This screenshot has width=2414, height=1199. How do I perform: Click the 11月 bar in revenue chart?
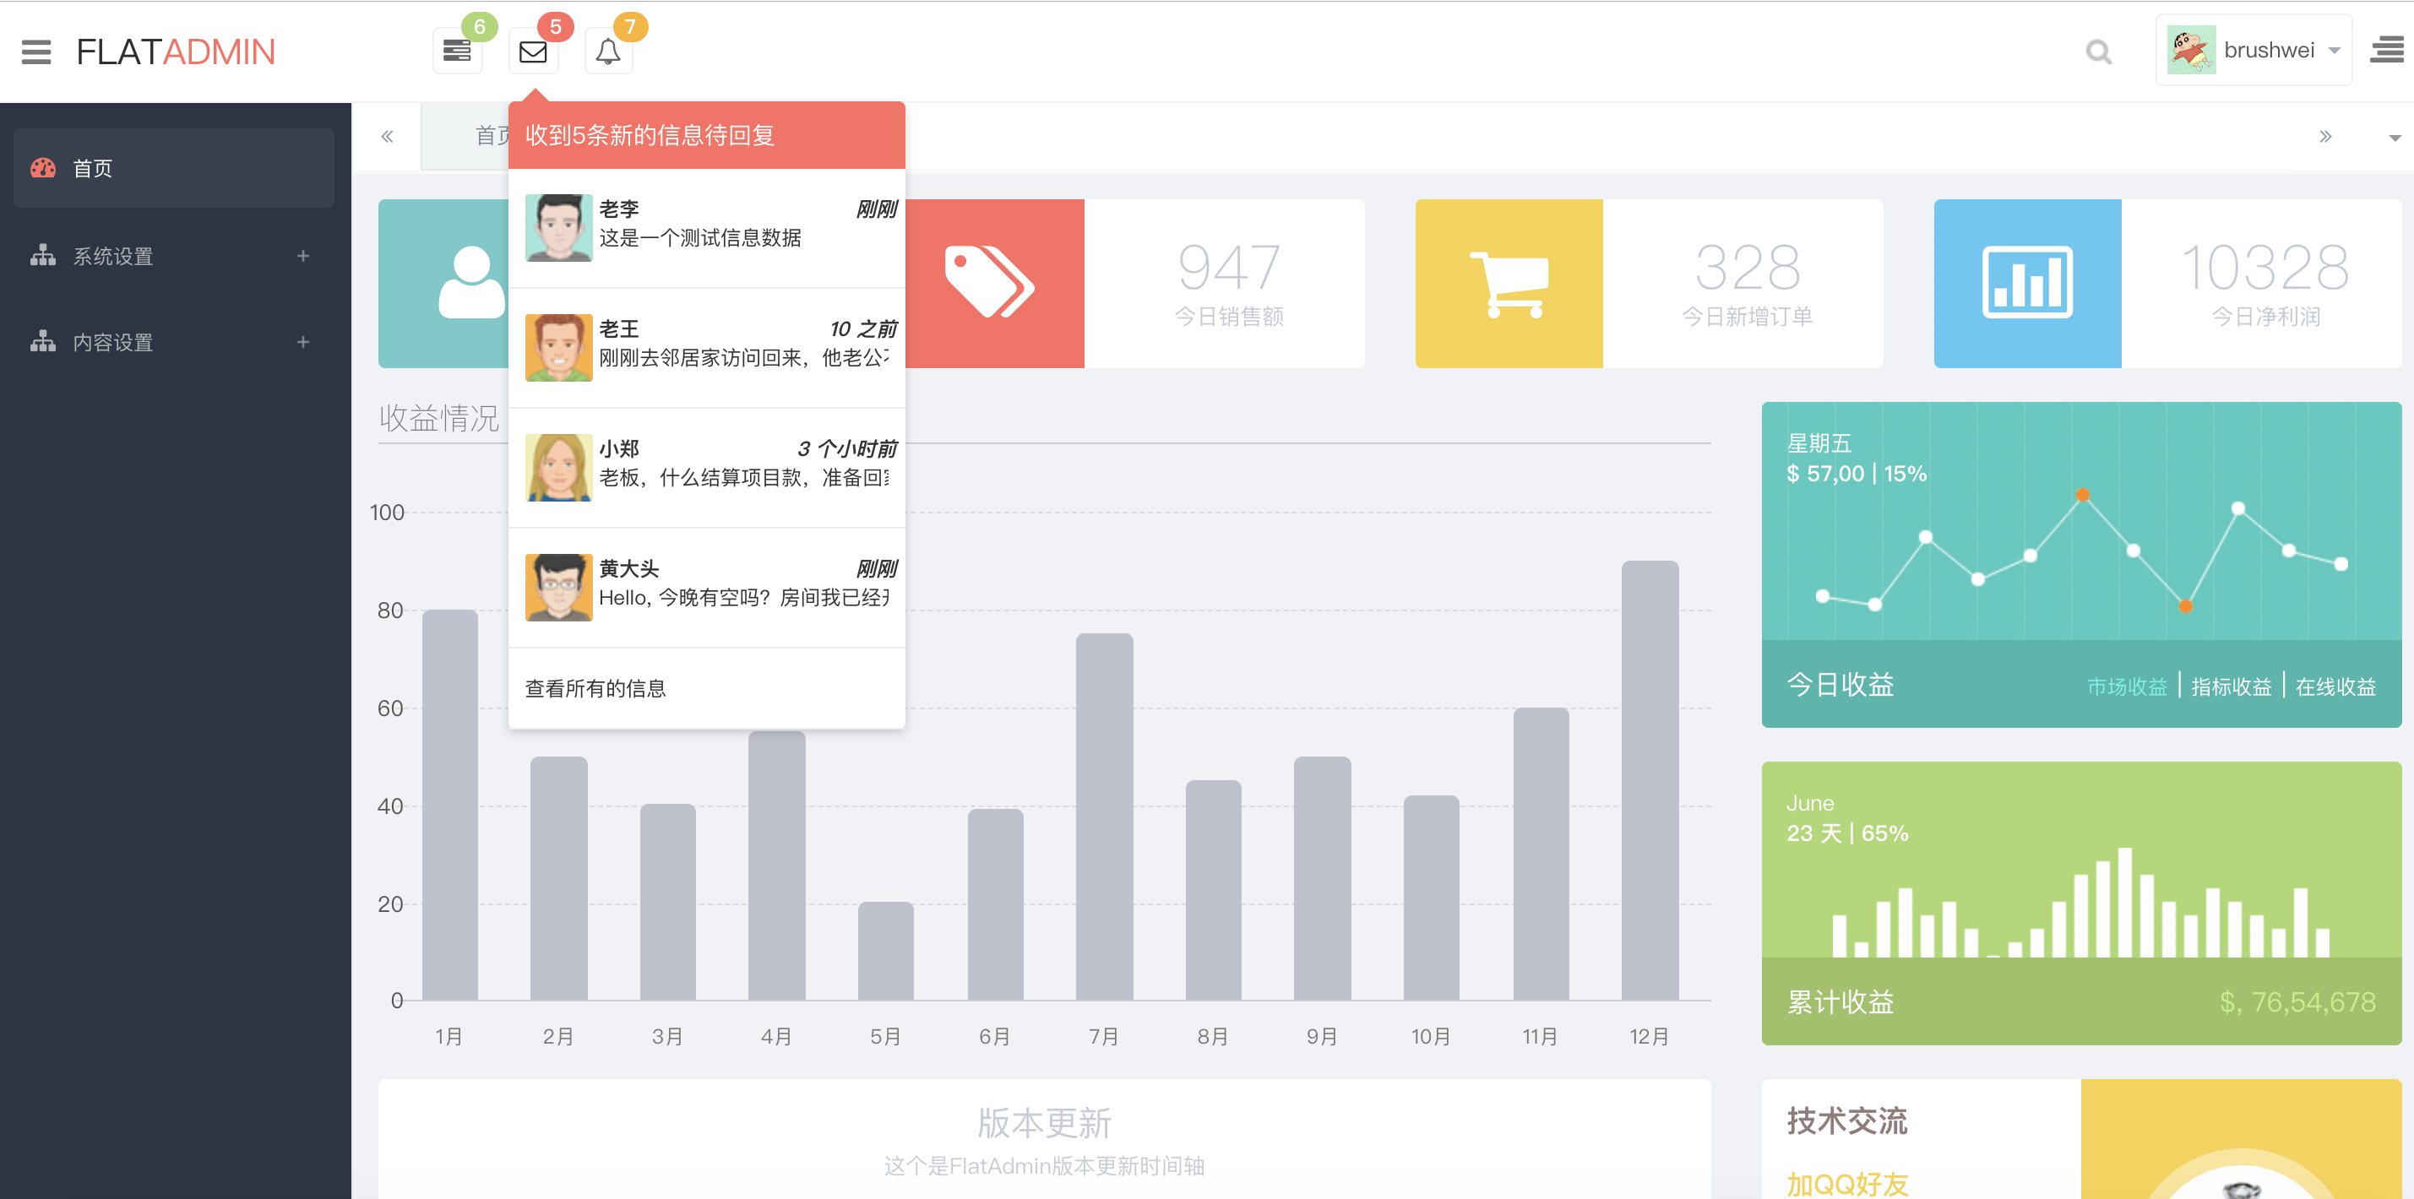pyautogui.click(x=1541, y=854)
